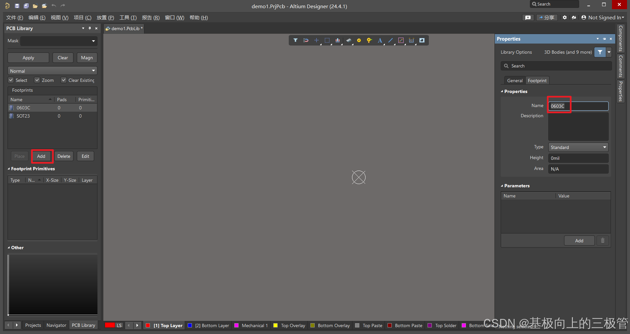Open the 放置 (P) menu

pos(105,17)
